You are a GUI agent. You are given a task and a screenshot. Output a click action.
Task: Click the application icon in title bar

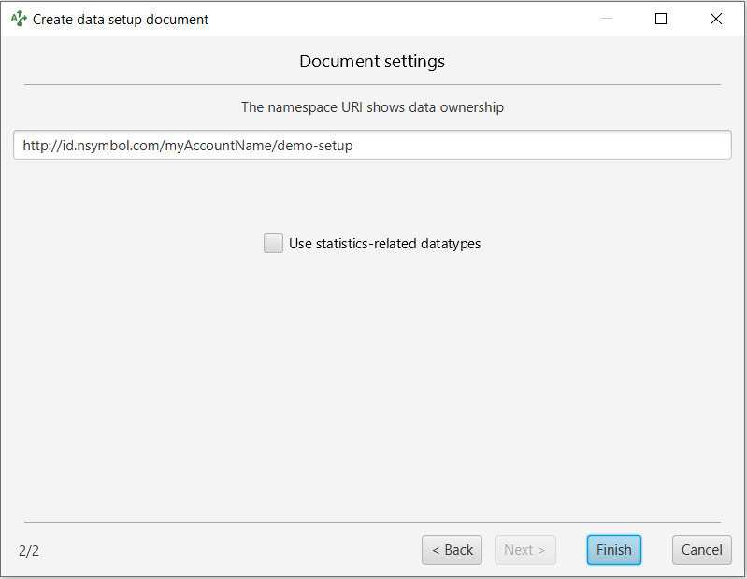click(19, 19)
